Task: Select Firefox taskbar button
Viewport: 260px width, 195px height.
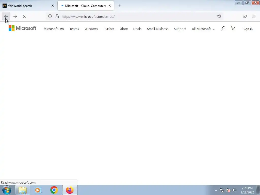Action: pyautogui.click(x=70, y=190)
